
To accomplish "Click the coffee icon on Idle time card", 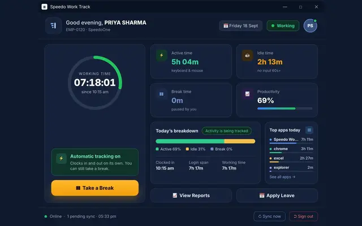I will coord(247,55).
